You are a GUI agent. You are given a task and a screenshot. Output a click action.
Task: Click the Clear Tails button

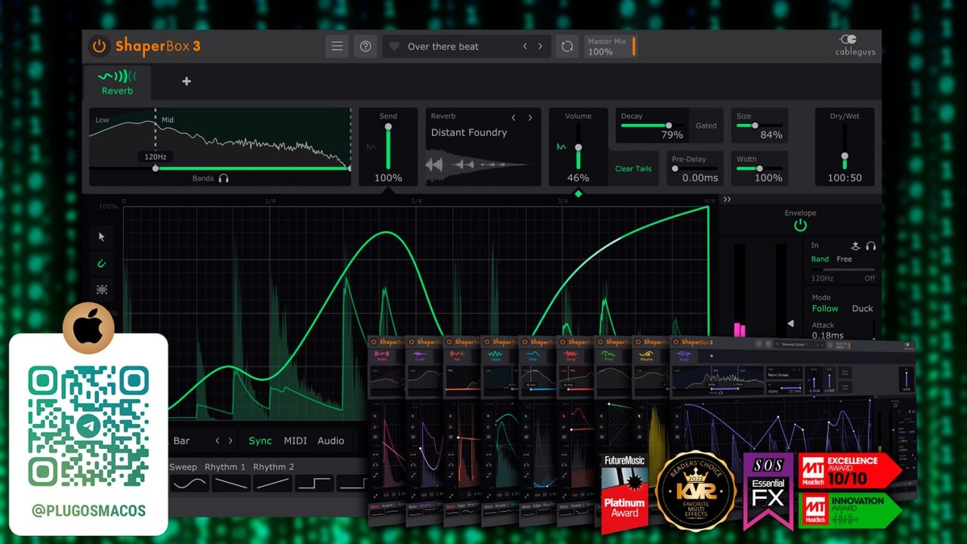(633, 168)
